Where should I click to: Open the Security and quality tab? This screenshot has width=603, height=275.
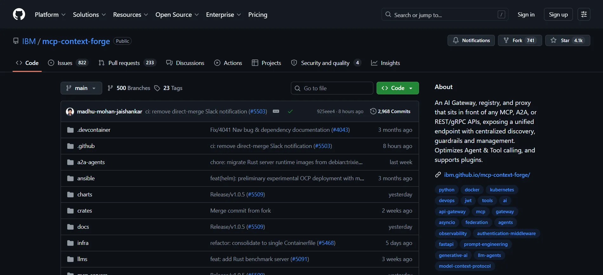326,63
